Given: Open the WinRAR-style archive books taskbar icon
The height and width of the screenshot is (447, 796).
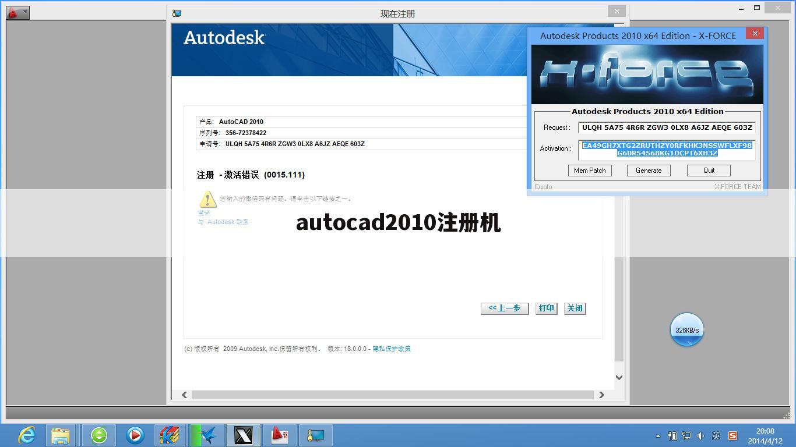Looking at the screenshot, I should pyautogui.click(x=170, y=435).
